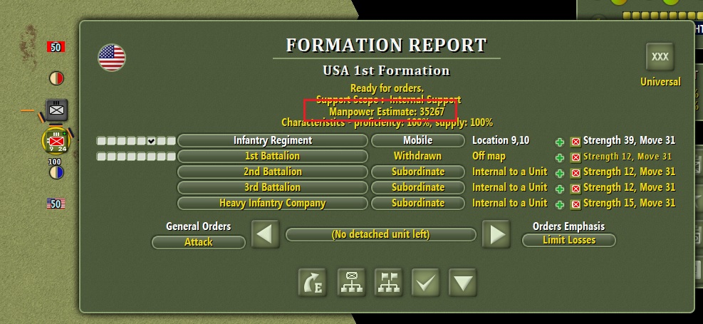Click the Ready for orders status text

coord(387,88)
